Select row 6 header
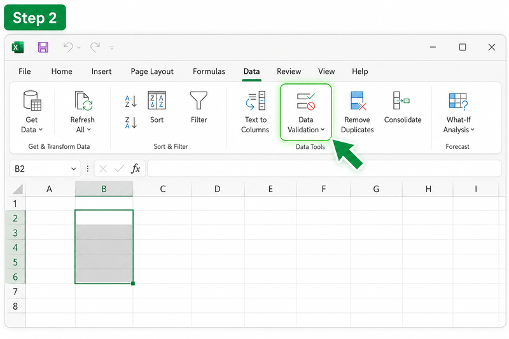Viewport: 509px width, 339px height. [x=15, y=277]
